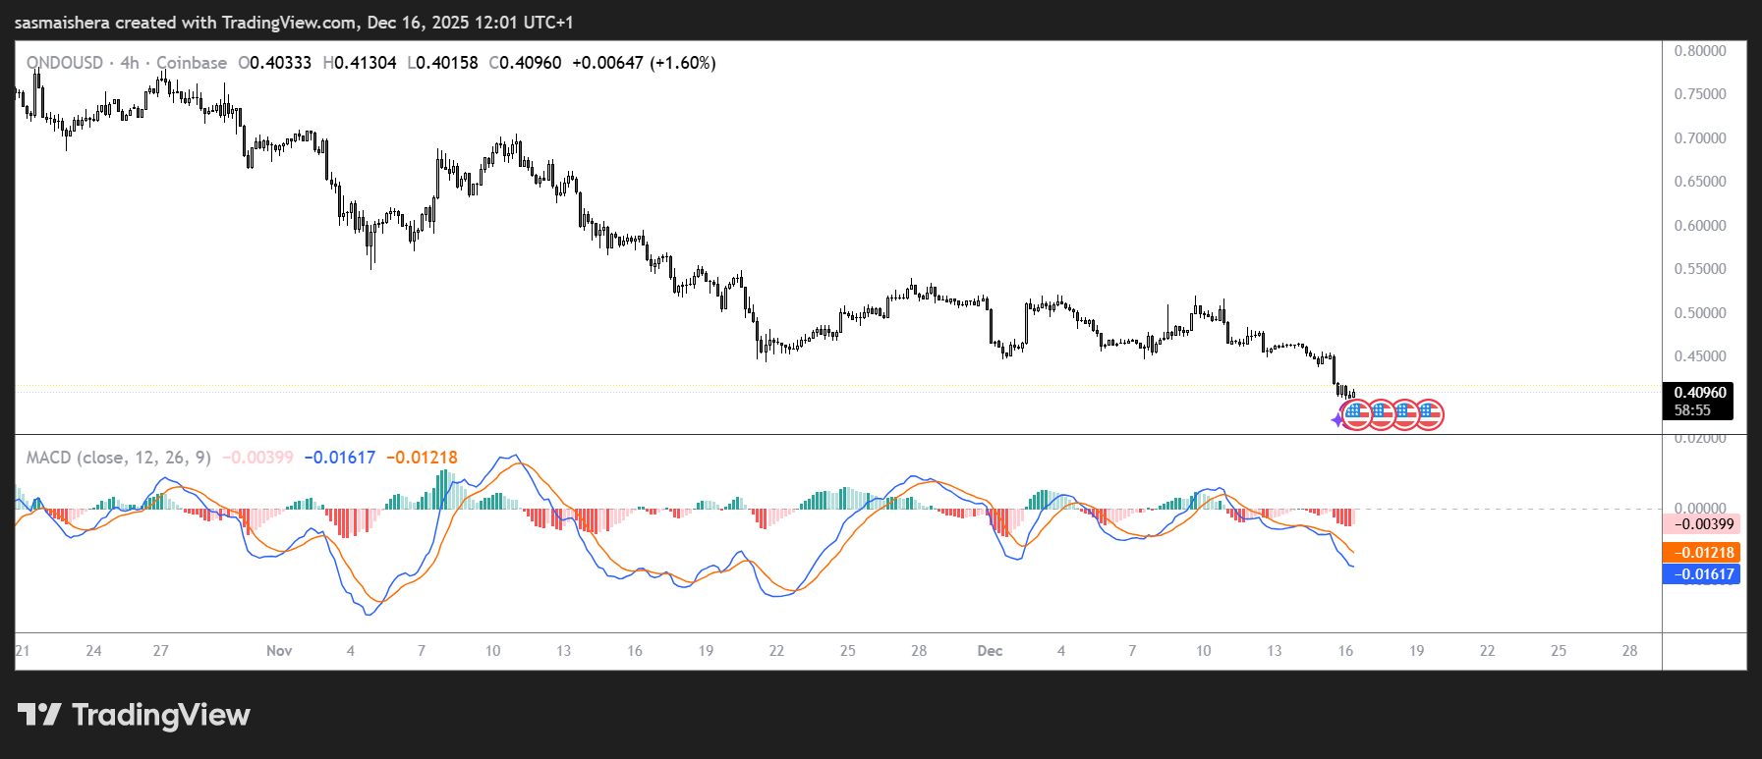
Task: Click date 16 beneath the latest candle
Action: [1345, 651]
